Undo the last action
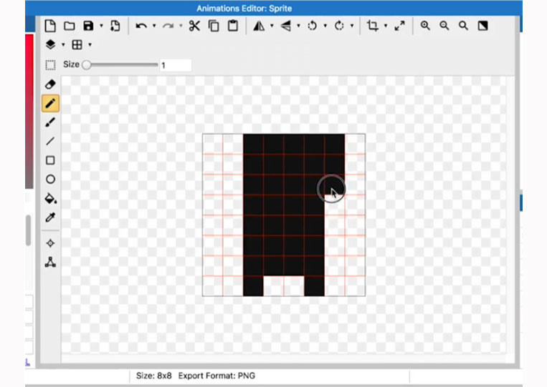Viewport: 547px width, 387px height. [x=141, y=26]
